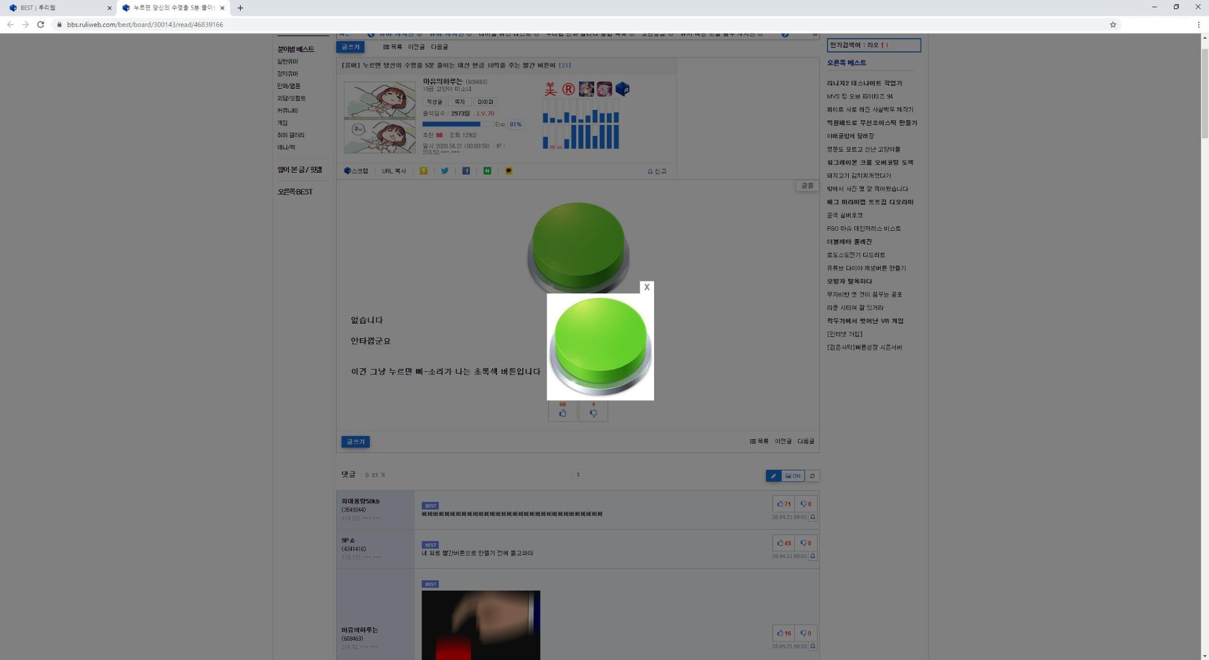The height and width of the screenshot is (660, 1209).
Task: Click pencil icon to write comment
Action: pos(773,476)
